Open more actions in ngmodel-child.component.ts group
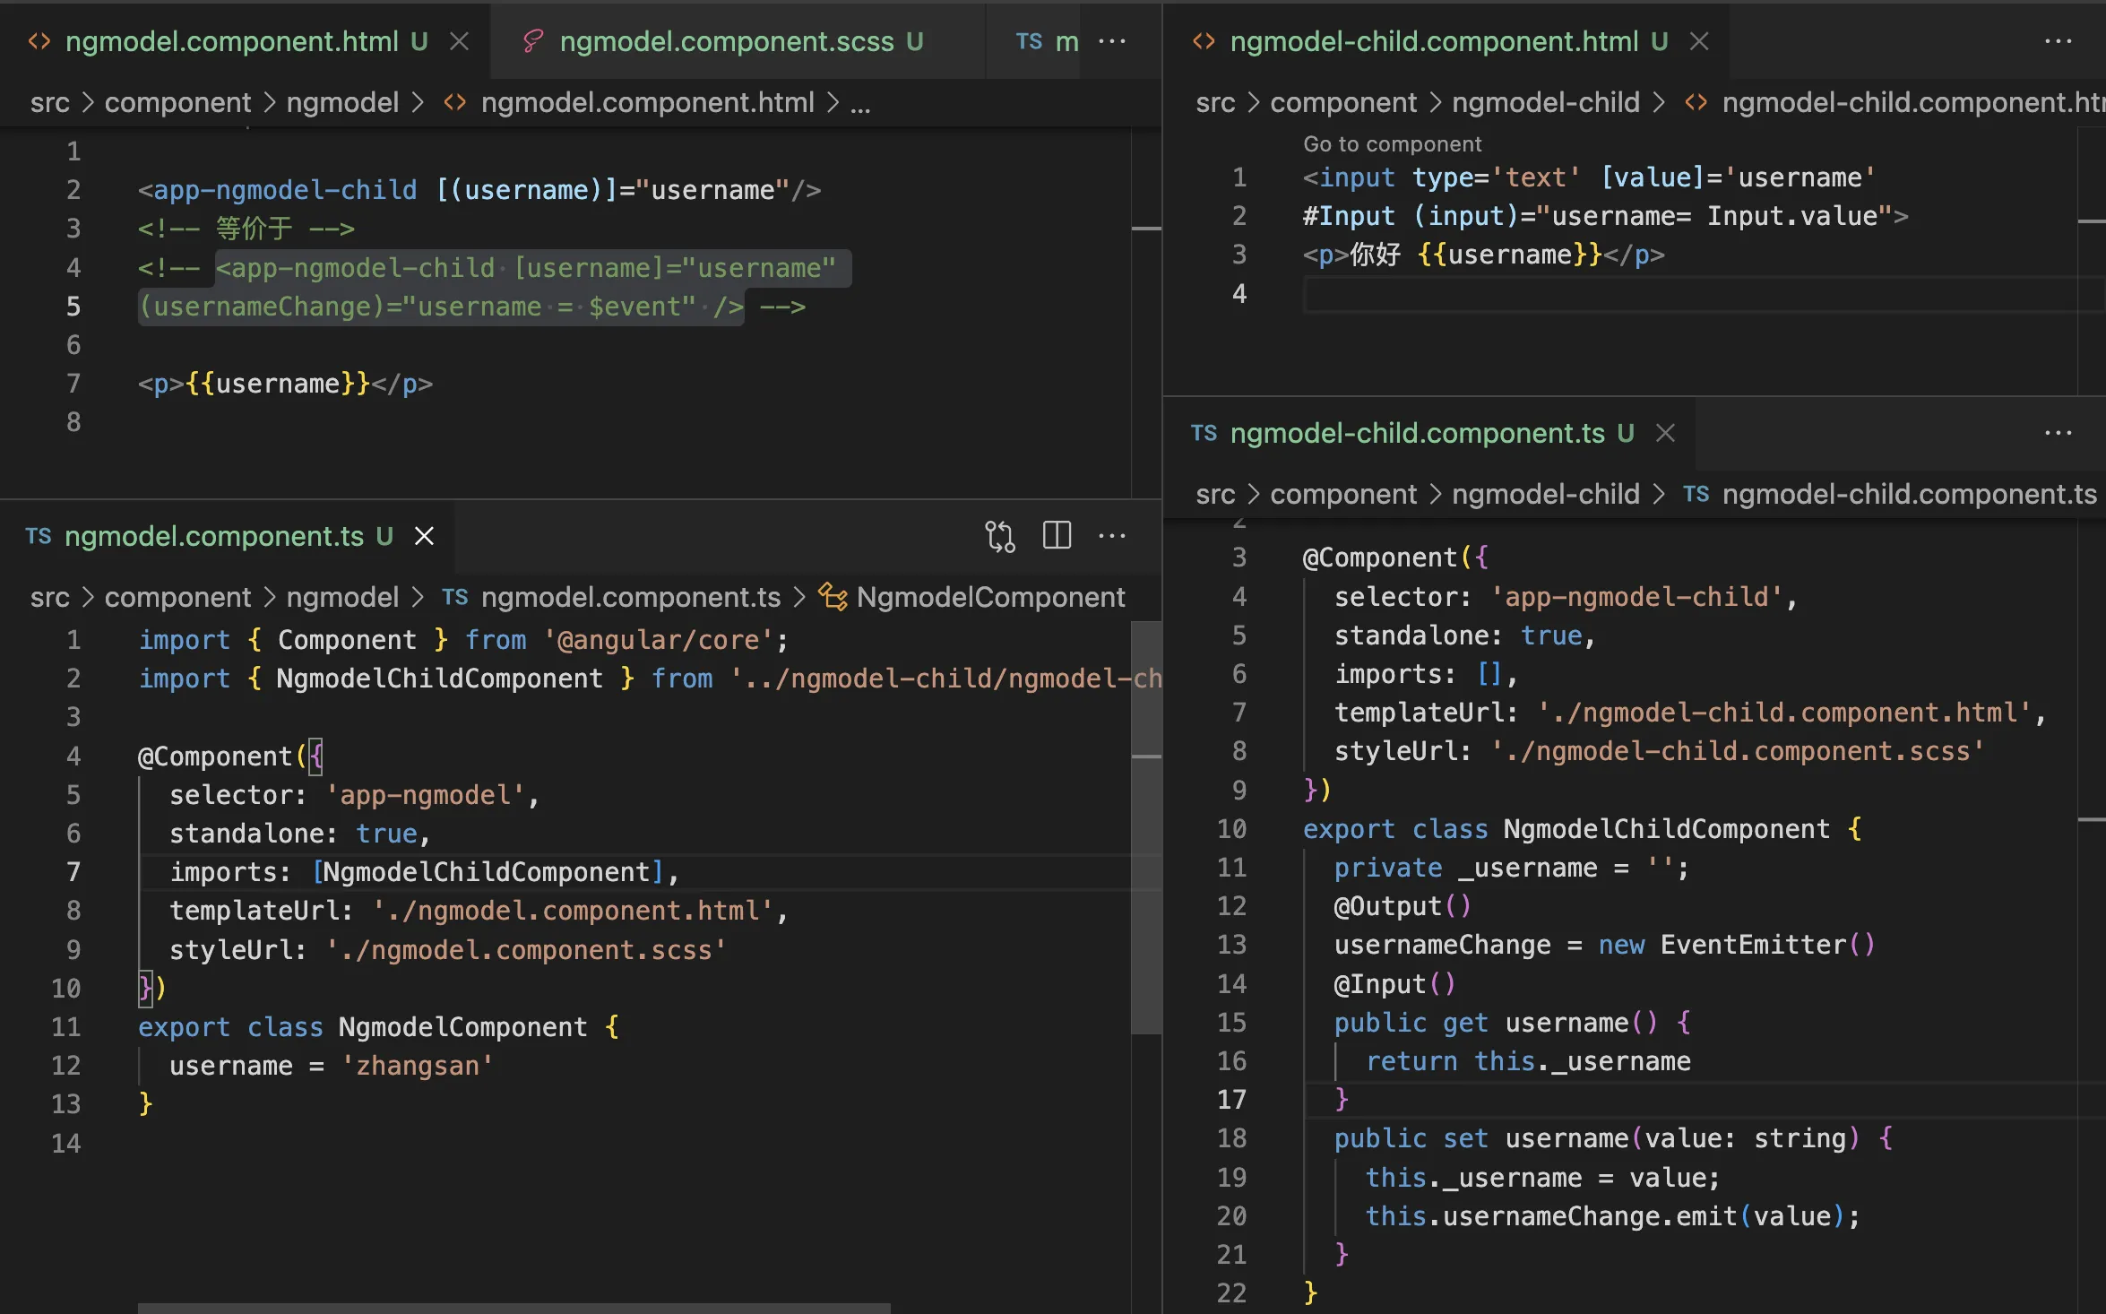 [2058, 433]
